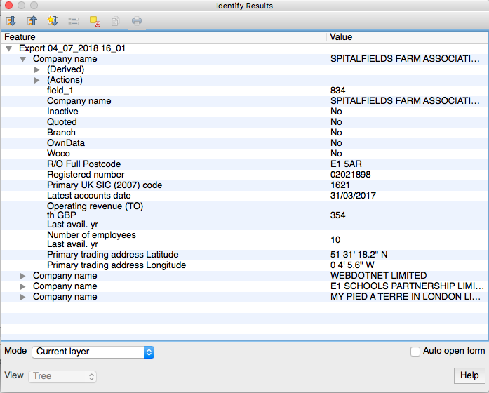Click Expand New Results by Default icon

click(53, 21)
